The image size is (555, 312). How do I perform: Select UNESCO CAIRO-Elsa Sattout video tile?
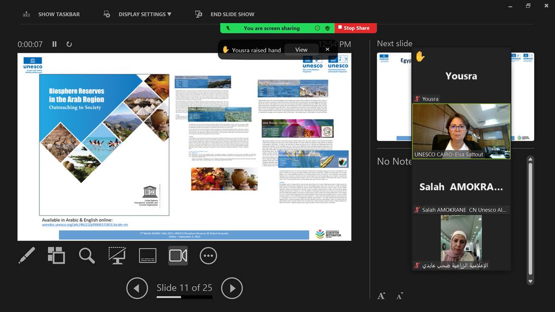point(461,131)
